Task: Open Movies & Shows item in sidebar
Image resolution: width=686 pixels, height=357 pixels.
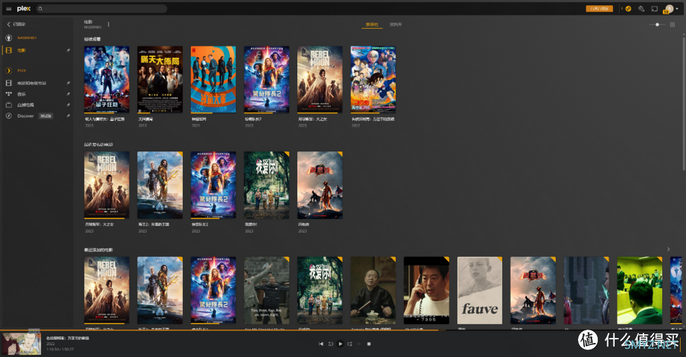Action: [32, 83]
